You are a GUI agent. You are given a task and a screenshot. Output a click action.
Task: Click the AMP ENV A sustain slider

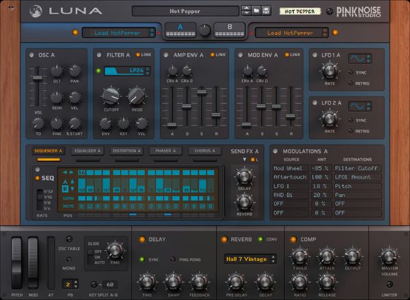[202, 92]
